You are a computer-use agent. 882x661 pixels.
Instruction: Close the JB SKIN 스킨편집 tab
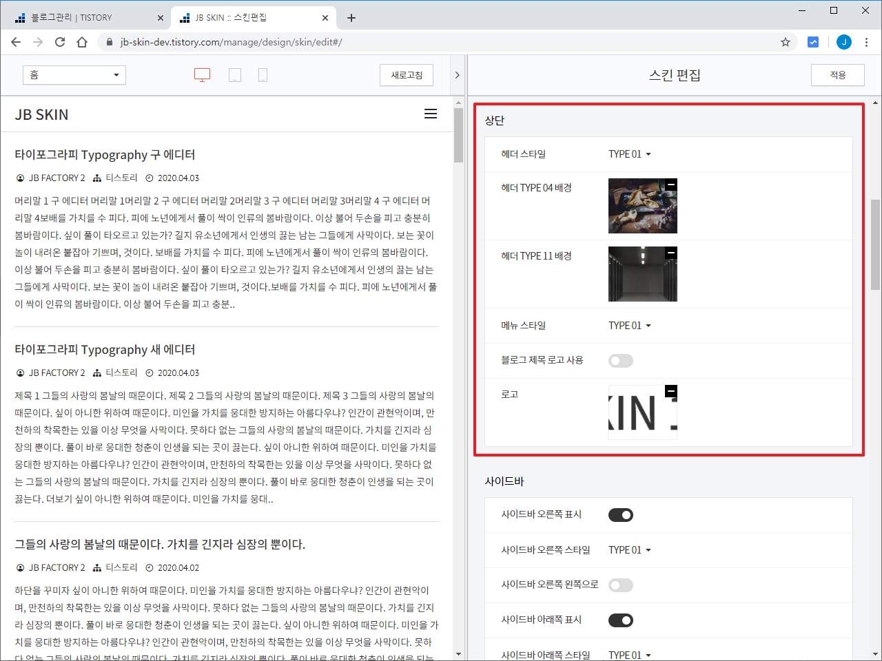click(326, 18)
